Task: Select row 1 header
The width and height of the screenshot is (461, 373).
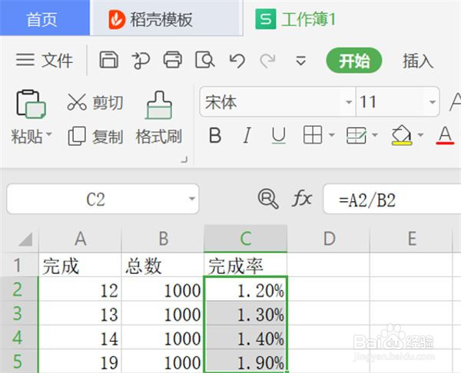Action: click(x=18, y=265)
